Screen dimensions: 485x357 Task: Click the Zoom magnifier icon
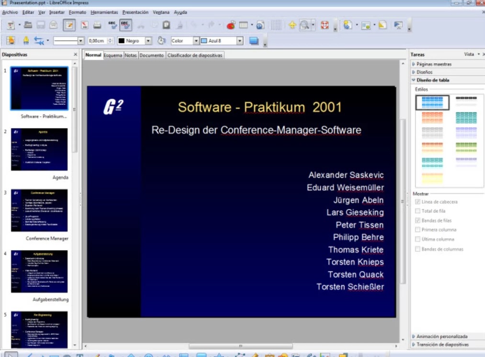pyautogui.click(x=305, y=25)
